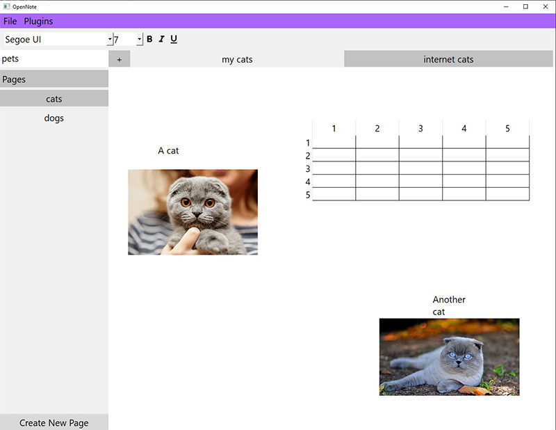Click table column header 2
Screen dimensions: 556x430
point(377,128)
